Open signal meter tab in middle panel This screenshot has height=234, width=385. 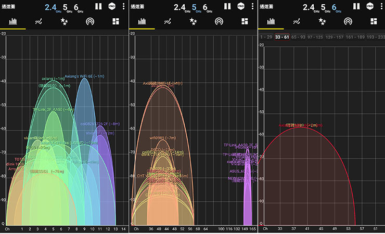219,22
